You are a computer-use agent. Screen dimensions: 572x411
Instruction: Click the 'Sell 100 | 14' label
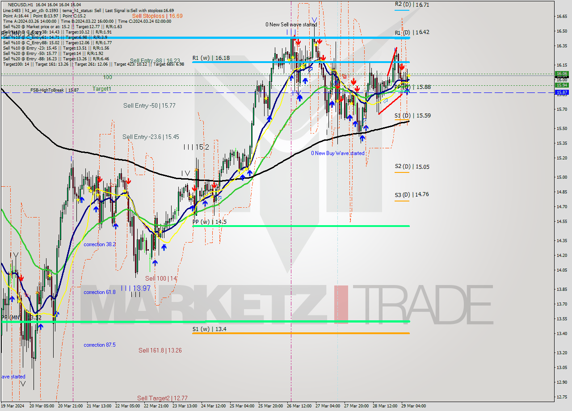tap(161, 278)
